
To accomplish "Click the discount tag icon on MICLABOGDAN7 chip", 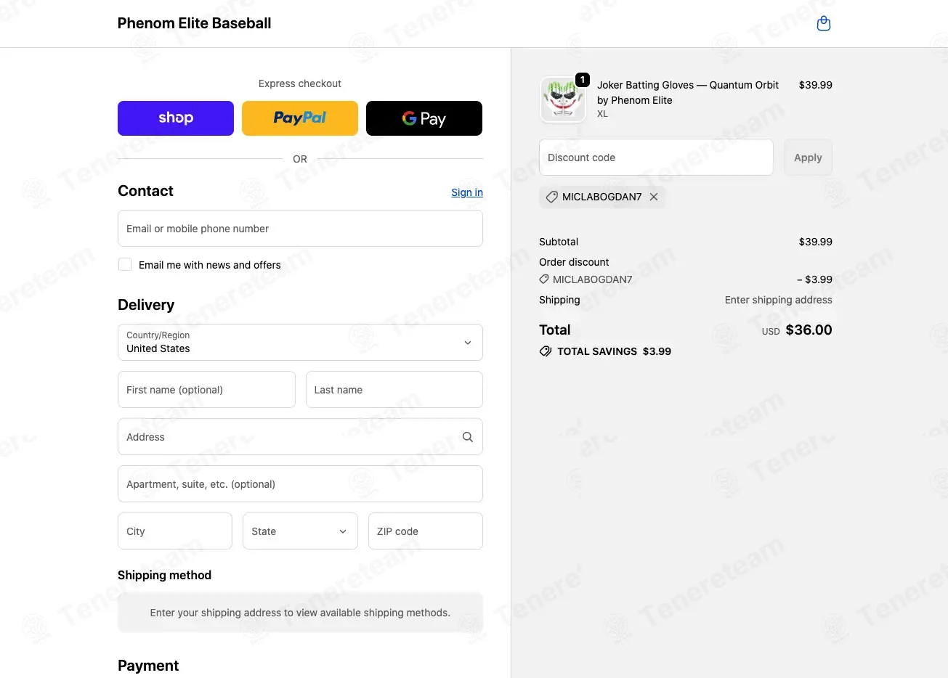I will (552, 197).
